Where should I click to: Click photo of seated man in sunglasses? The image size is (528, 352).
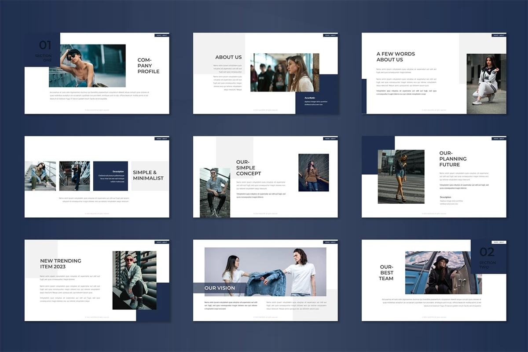(x=215, y=192)
